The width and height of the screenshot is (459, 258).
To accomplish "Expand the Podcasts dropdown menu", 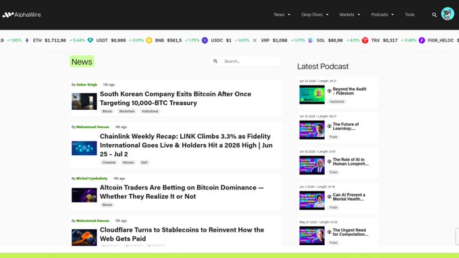I will coord(383,15).
